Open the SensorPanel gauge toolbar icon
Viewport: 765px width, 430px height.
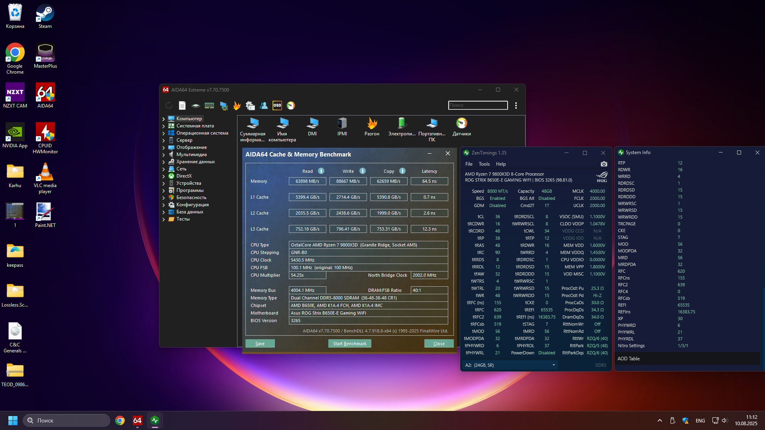pos(291,106)
